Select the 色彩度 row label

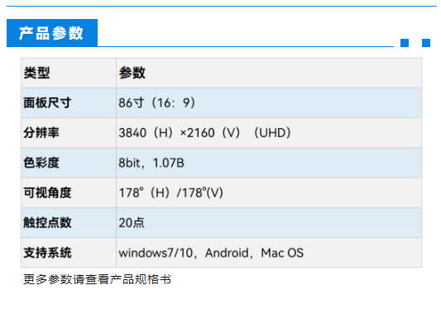pyautogui.click(x=41, y=163)
